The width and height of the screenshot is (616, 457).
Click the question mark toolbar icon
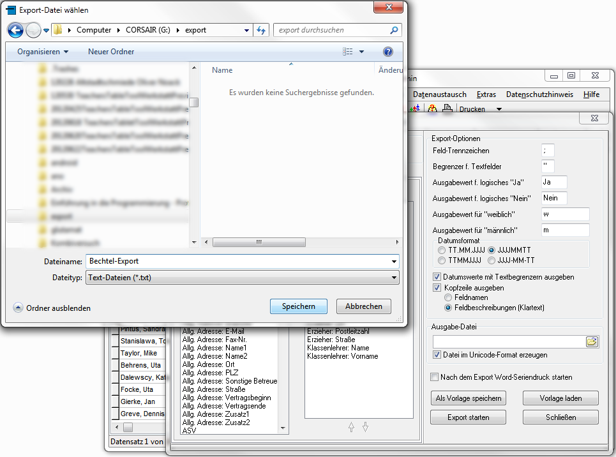click(x=433, y=109)
